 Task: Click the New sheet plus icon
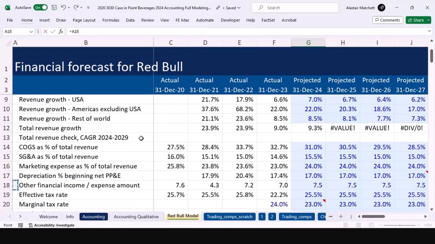[x=341, y=217]
